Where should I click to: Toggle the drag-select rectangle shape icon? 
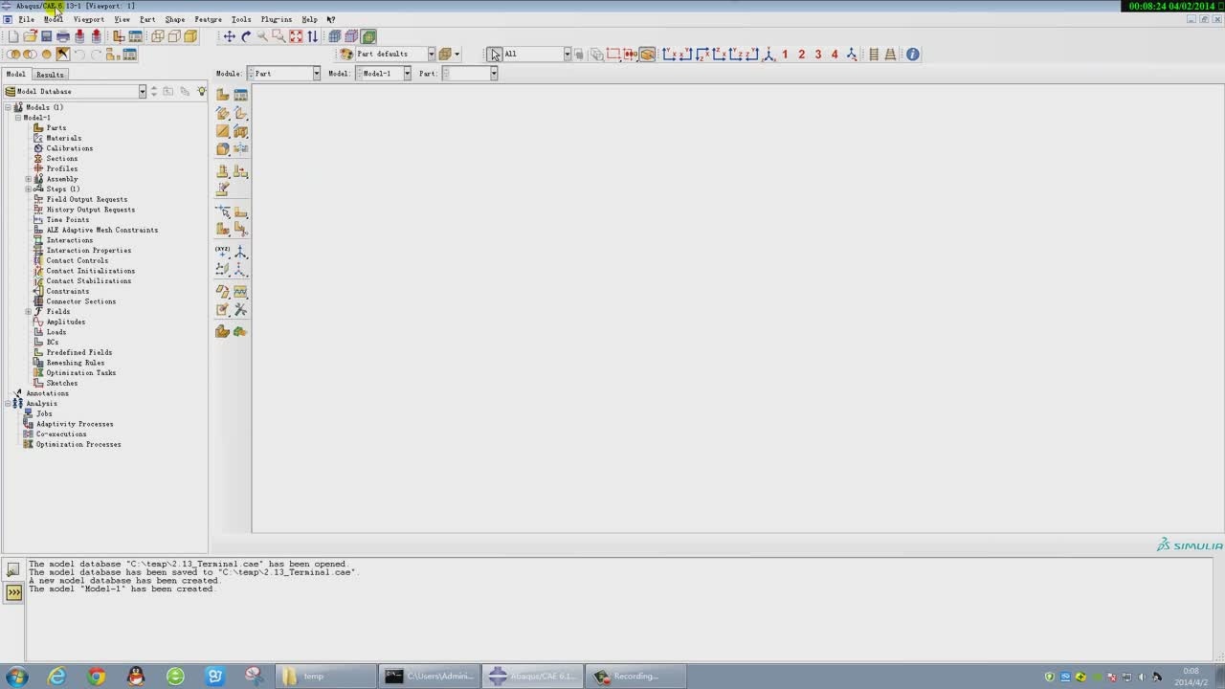(x=613, y=55)
